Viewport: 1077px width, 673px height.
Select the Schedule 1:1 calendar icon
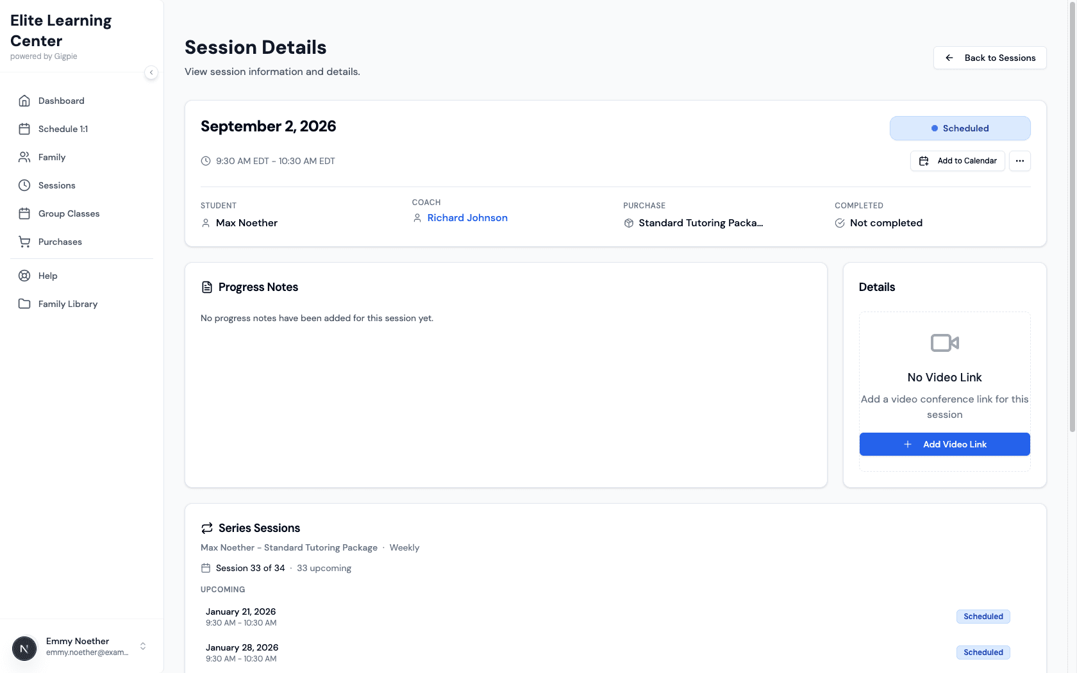[24, 129]
